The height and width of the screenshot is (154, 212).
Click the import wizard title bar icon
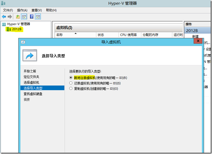click(23, 42)
